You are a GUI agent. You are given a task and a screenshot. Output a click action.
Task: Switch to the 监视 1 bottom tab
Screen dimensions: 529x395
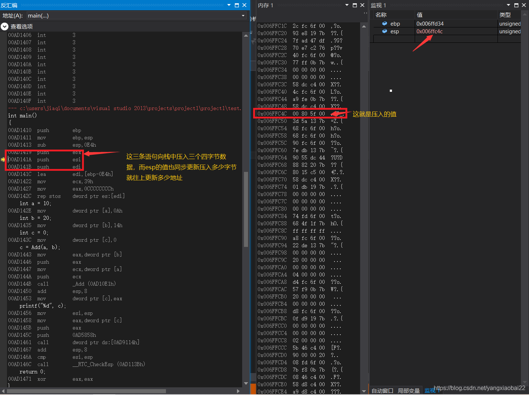coord(432,391)
